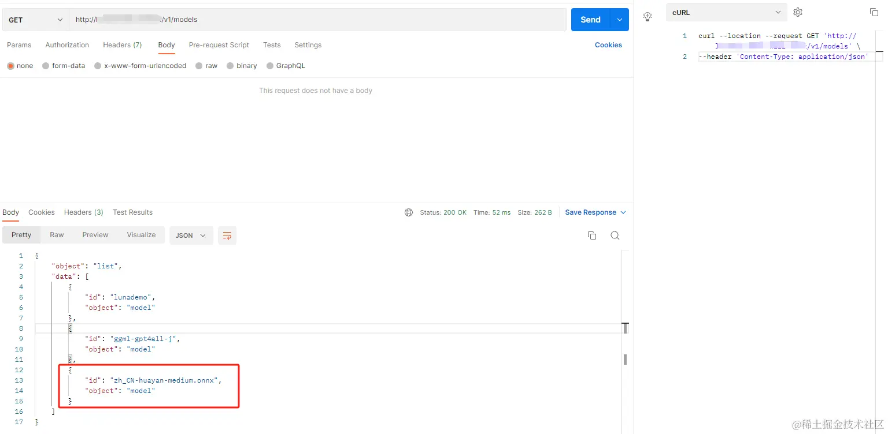Select the request Body tab
Viewport: 888px width, 434px height.
[x=166, y=45]
